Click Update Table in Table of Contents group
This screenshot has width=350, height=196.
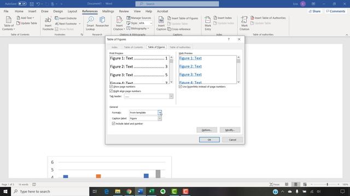27,23
